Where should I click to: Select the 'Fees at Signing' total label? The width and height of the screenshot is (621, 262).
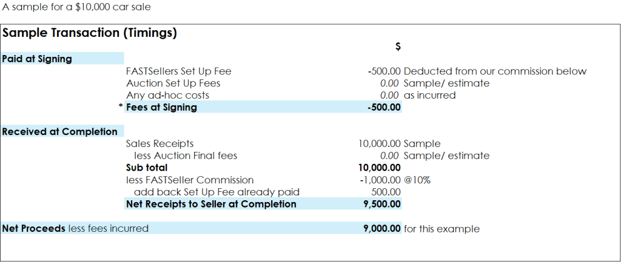(x=161, y=108)
